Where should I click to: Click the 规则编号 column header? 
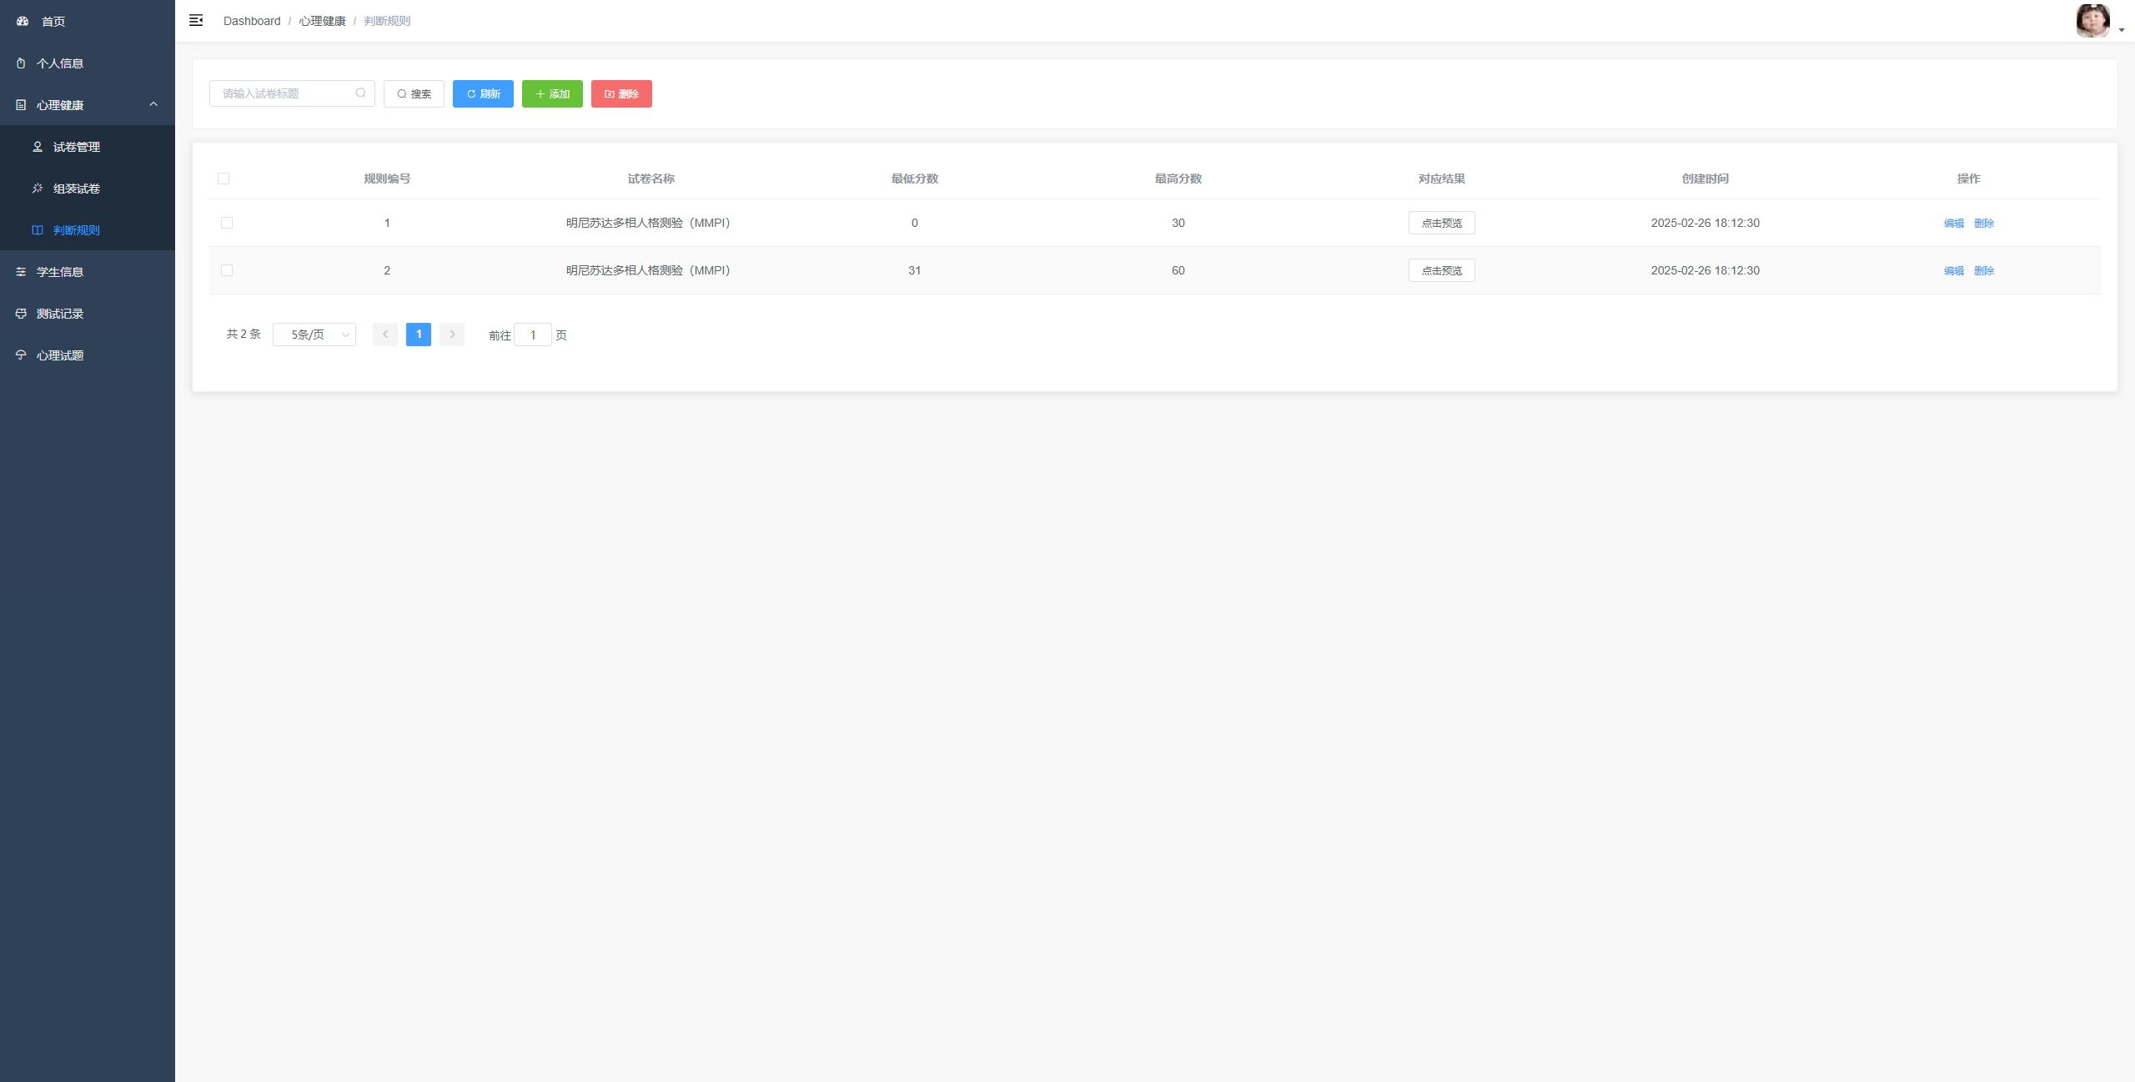pyautogui.click(x=387, y=179)
